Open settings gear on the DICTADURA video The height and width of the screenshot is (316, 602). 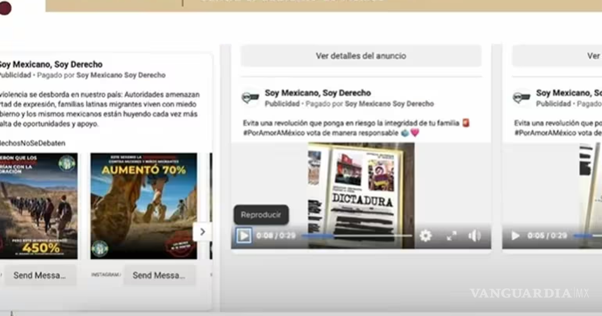(425, 236)
